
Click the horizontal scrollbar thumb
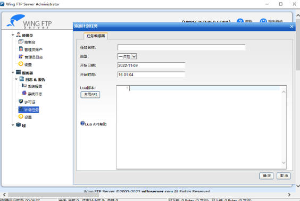pyautogui.click(x=54, y=195)
